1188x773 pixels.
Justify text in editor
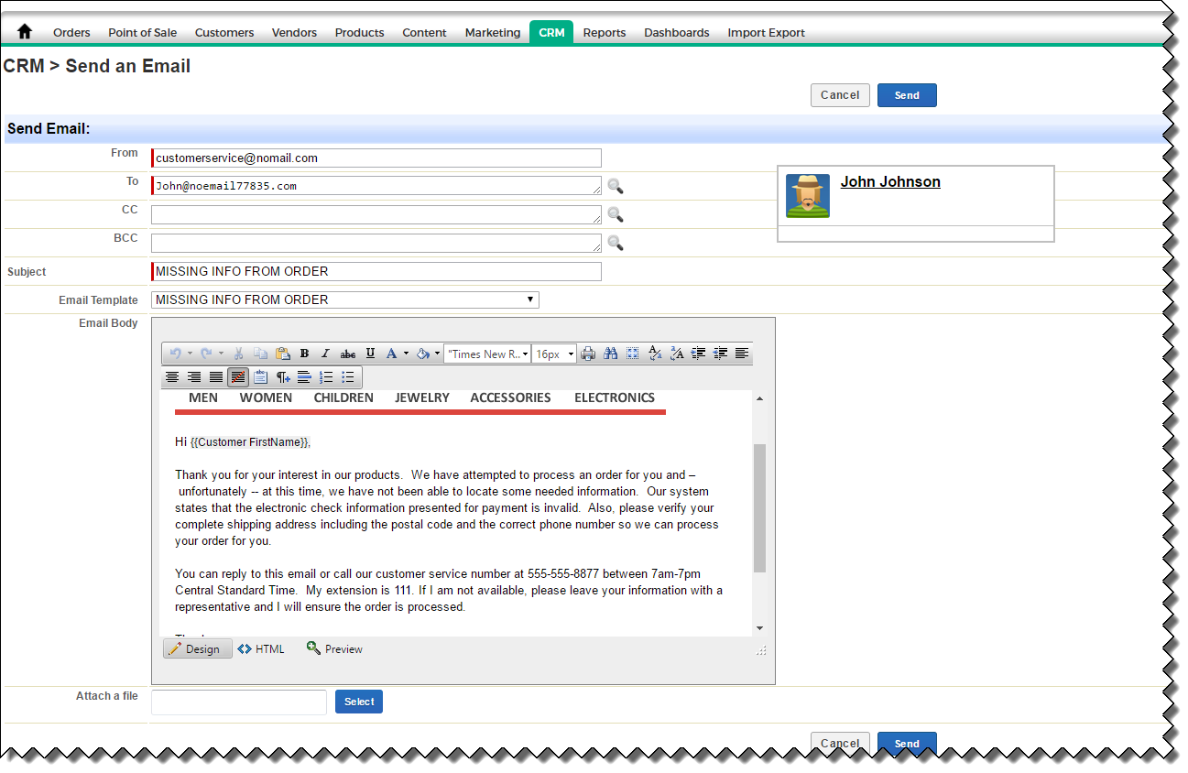(216, 376)
